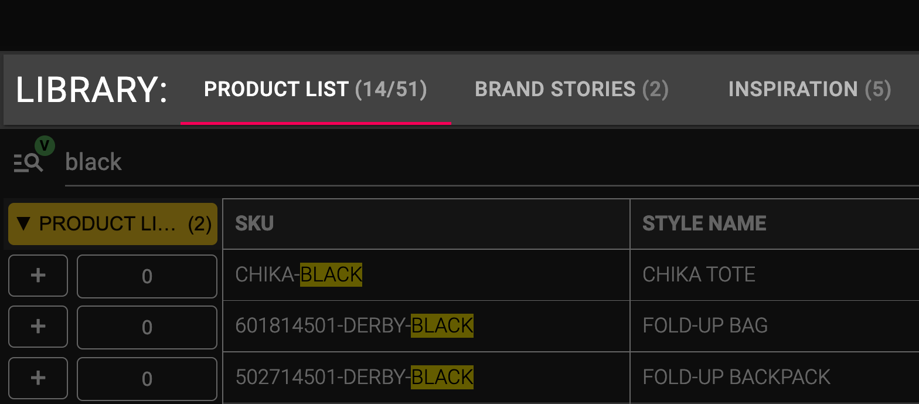Add the CHIKA-BLACK product with plus button
Image resolution: width=919 pixels, height=404 pixels.
(x=38, y=276)
